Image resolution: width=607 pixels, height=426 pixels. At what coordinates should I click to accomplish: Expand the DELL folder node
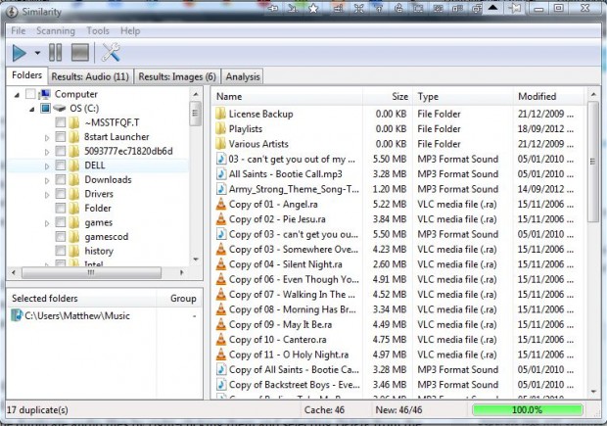pyautogui.click(x=47, y=166)
